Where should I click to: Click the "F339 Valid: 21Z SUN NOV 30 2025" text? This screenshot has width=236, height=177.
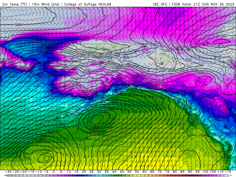tap(203, 4)
